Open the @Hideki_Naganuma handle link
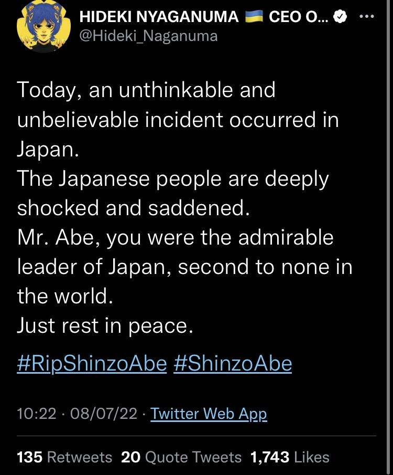 (148, 35)
